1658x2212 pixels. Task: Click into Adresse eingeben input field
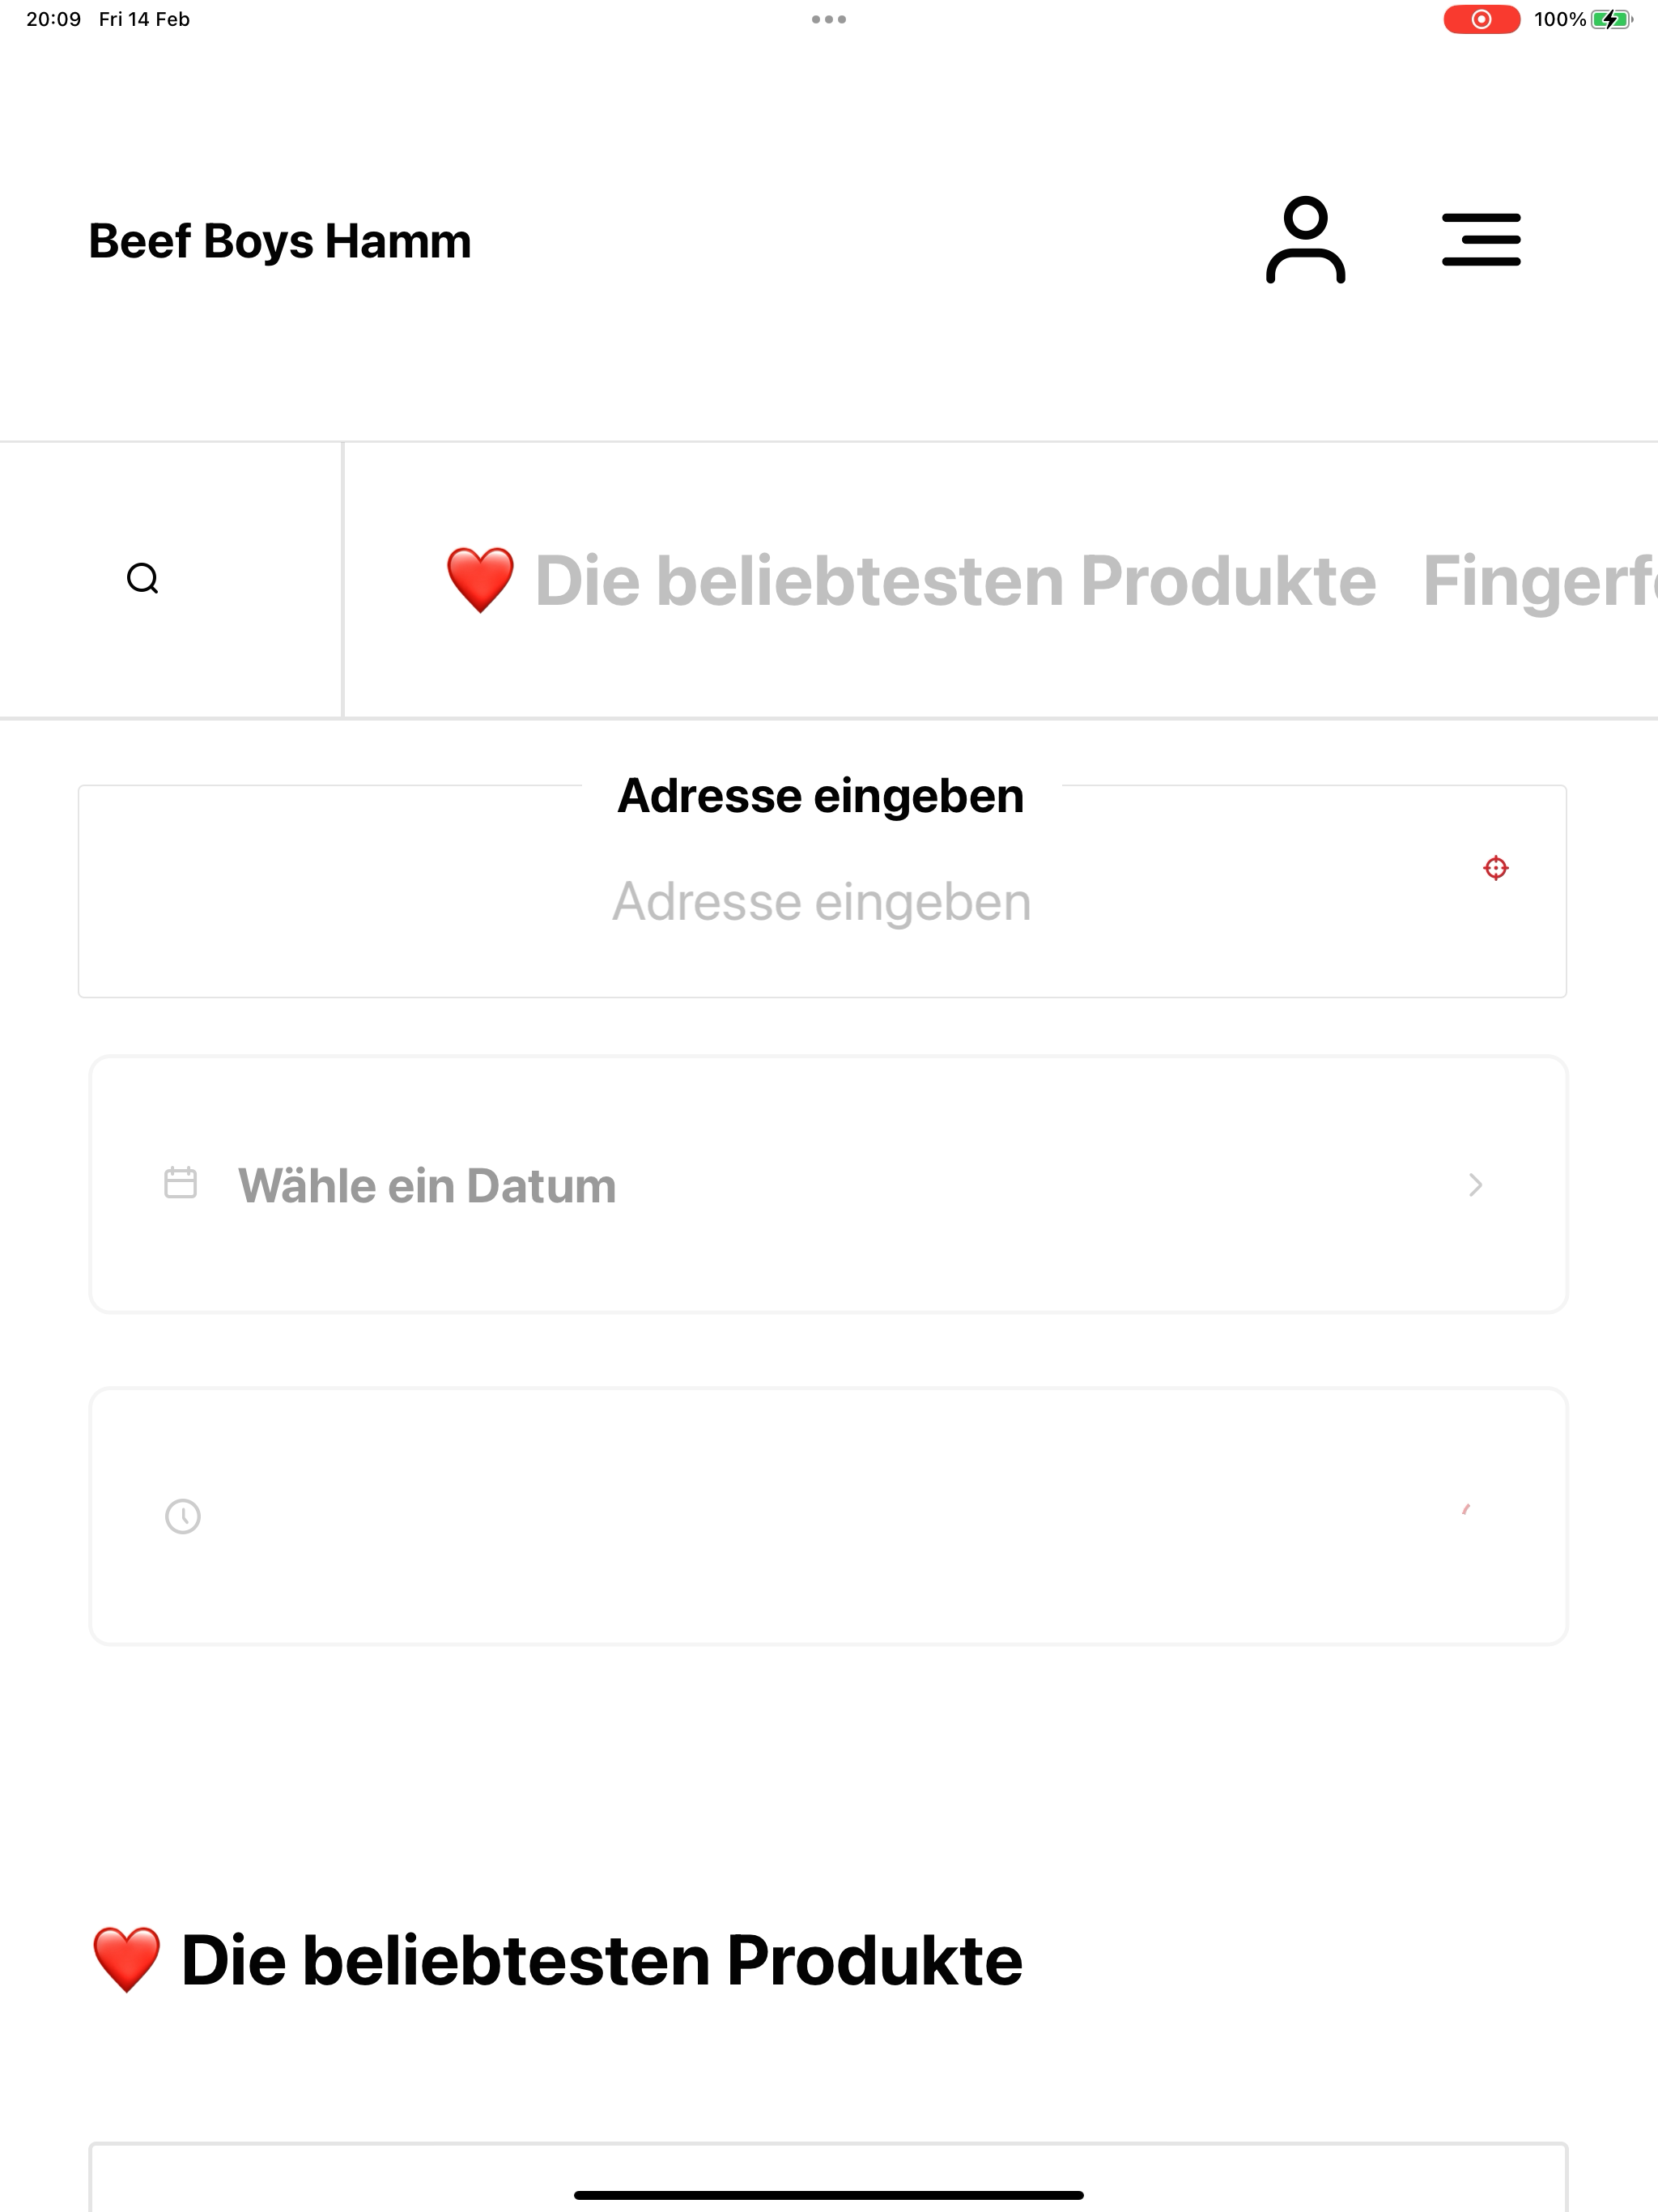click(822, 902)
